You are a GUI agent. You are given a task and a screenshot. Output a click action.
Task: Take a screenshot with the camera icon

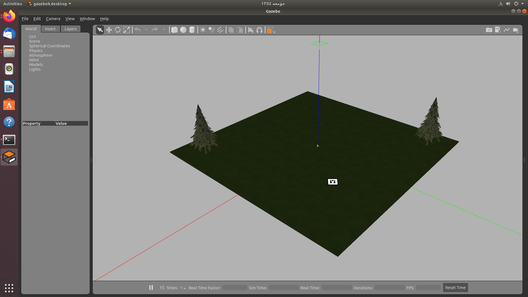click(489, 30)
